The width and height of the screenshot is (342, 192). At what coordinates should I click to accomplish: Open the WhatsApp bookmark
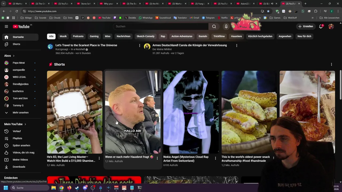point(146,18)
